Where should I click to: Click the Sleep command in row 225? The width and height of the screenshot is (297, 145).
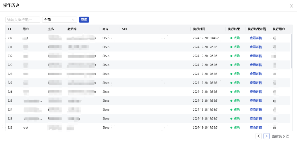tap(106, 101)
